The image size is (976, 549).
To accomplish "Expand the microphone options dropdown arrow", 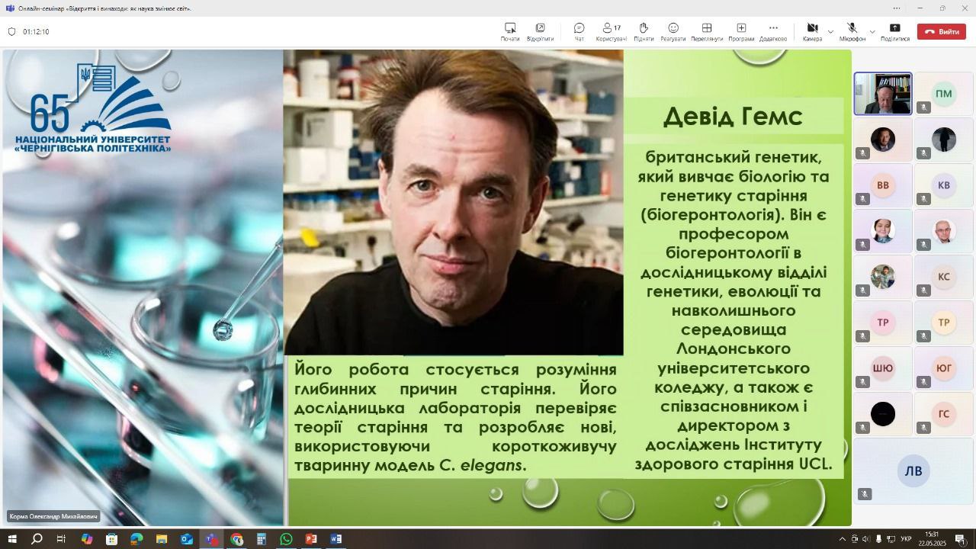I will tap(872, 32).
